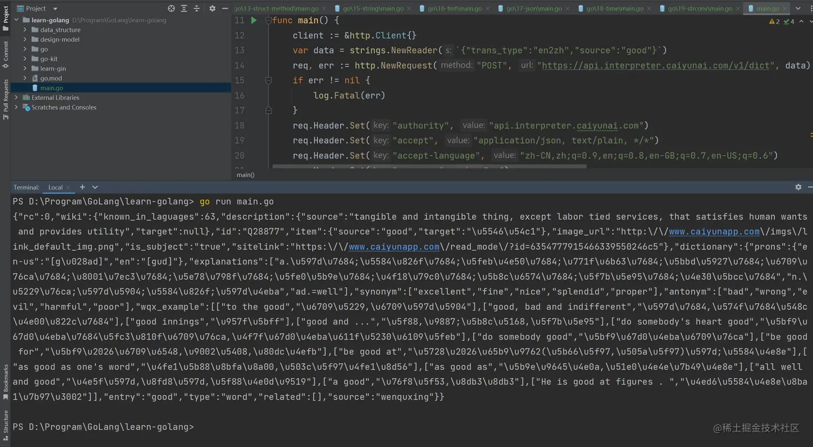Click the Select Opened File crosshair icon
Image resolution: width=813 pixels, height=447 pixels.
171,9
